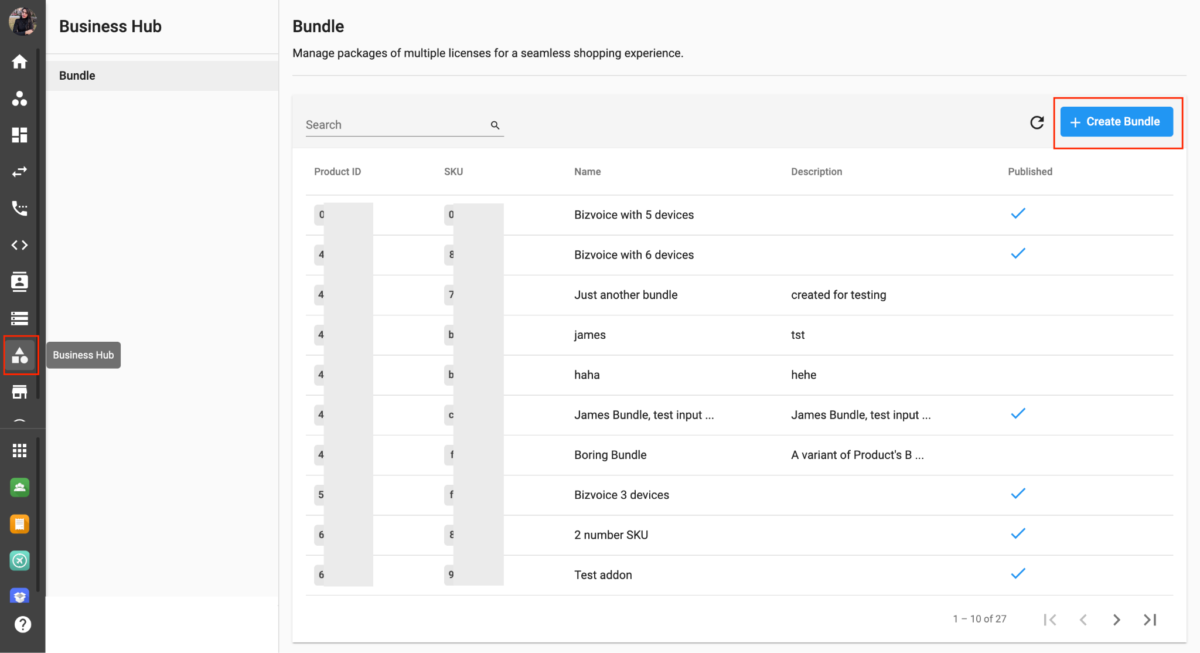This screenshot has width=1200, height=653.
Task: Sort by SKU column header
Action: pyautogui.click(x=454, y=172)
